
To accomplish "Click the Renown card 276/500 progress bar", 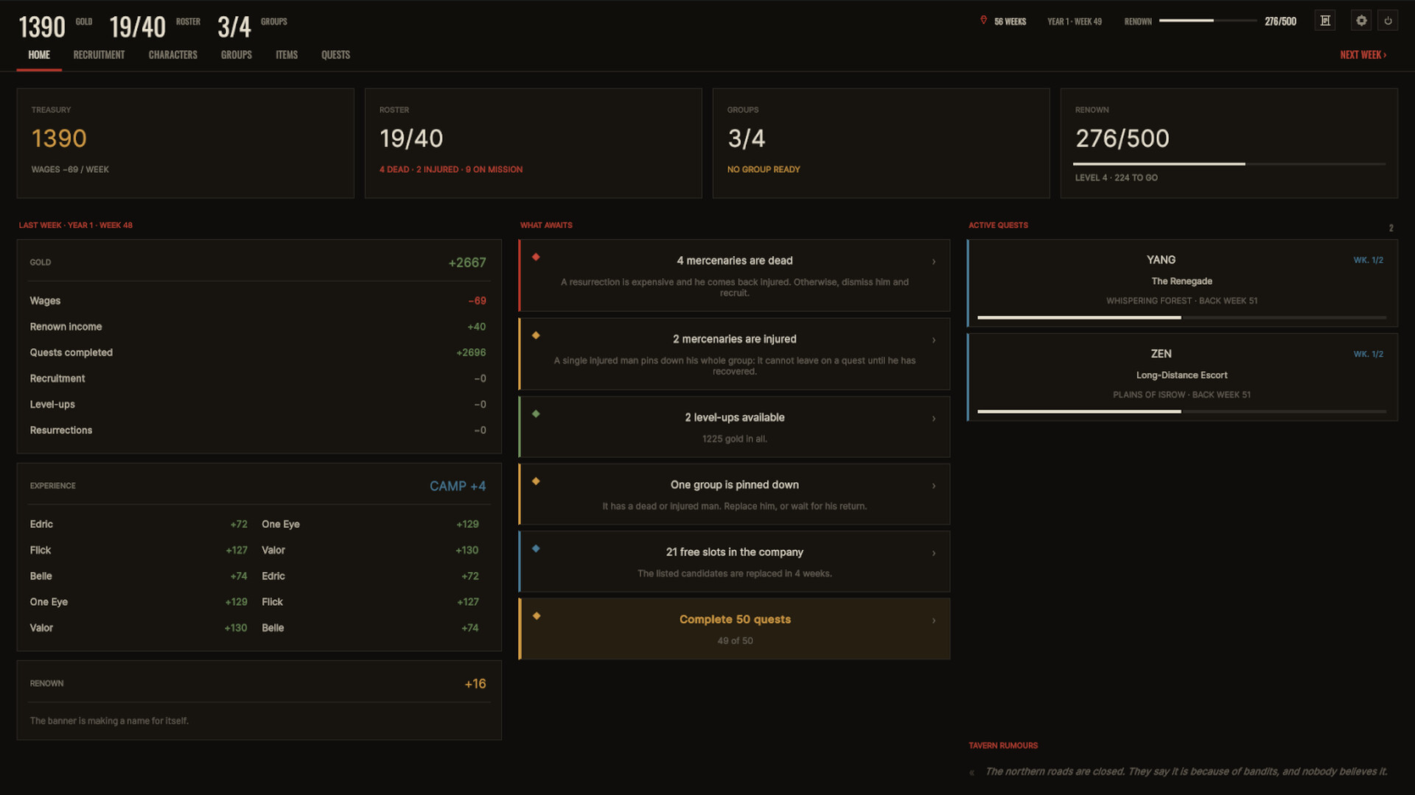I will click(x=1229, y=164).
